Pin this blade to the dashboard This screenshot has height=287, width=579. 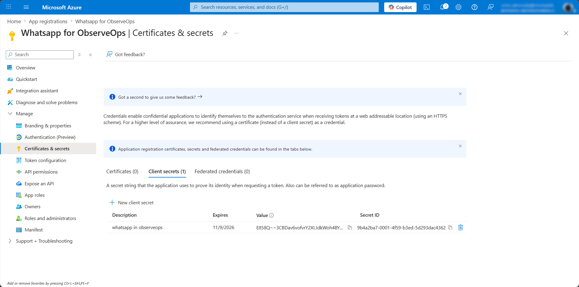225,33
